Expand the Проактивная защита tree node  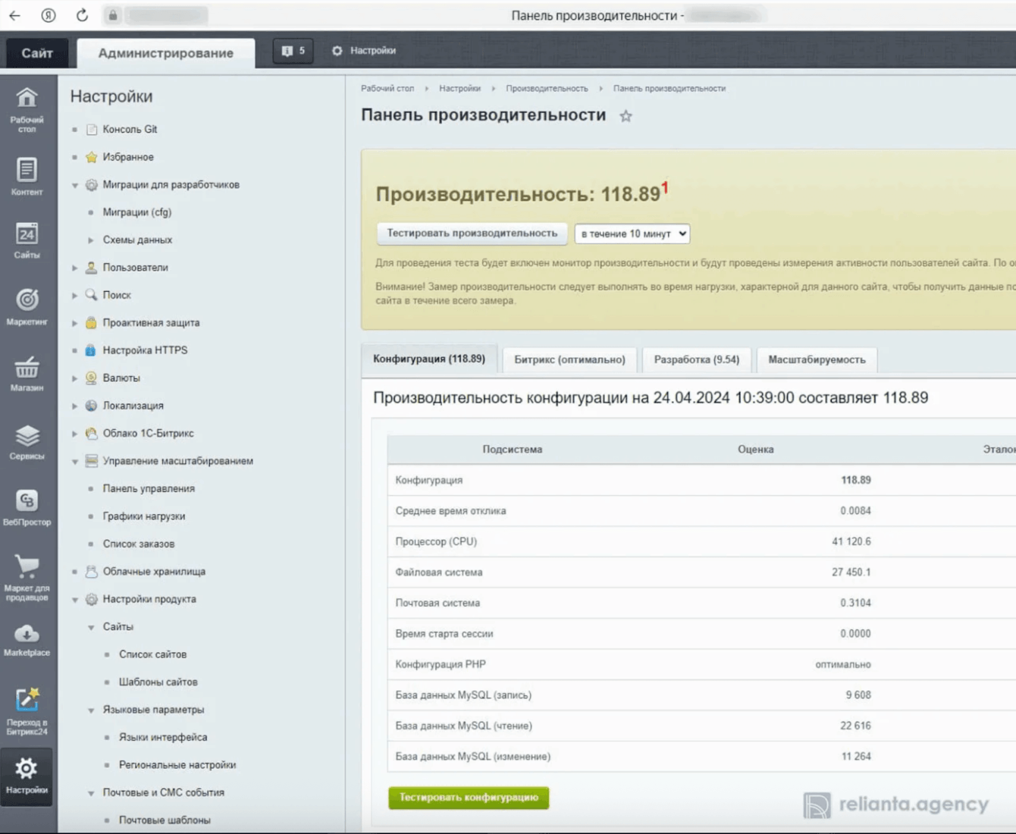pos(75,323)
